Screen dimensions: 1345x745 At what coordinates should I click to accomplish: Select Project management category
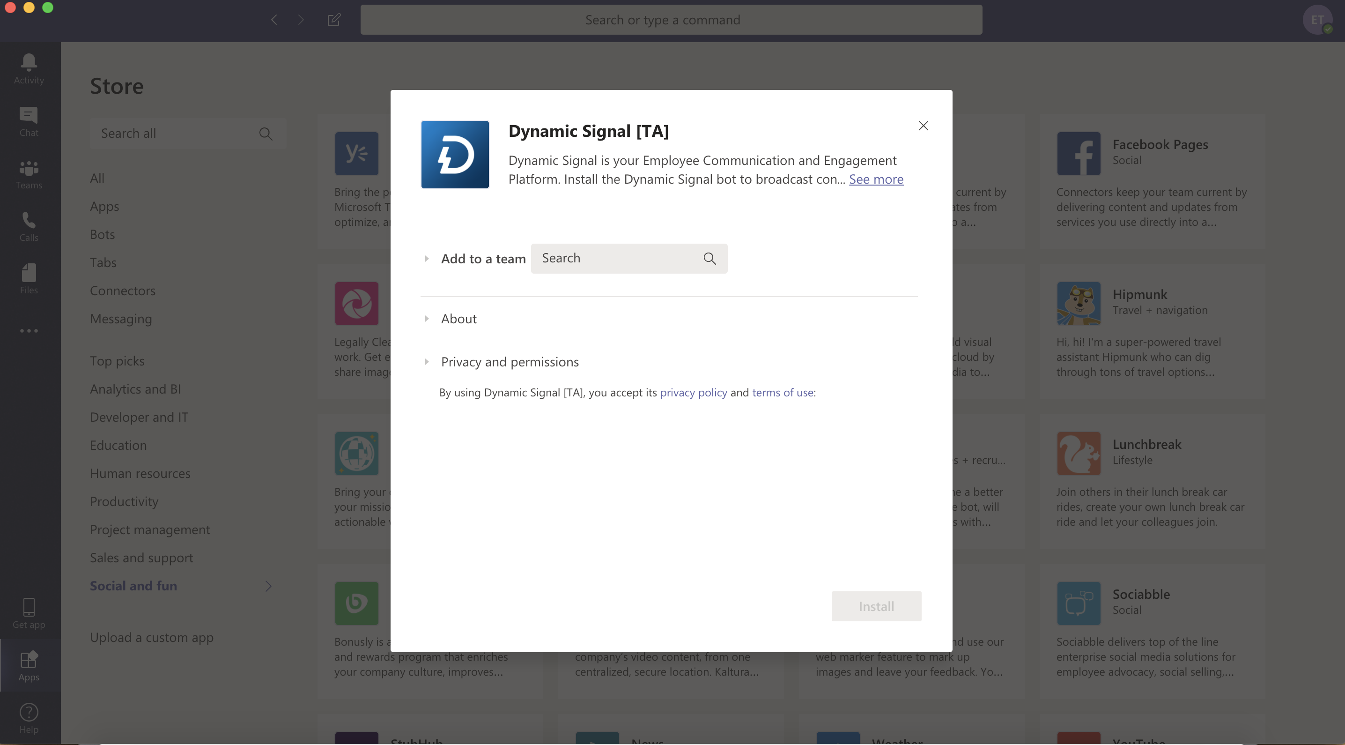(x=150, y=530)
